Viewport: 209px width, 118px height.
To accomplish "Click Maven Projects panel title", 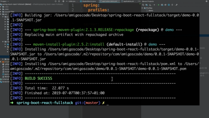I will [x=148, y=1].
